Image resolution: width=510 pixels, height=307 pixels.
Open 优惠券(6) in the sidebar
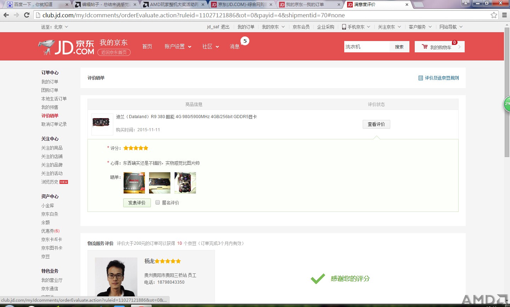pos(50,231)
